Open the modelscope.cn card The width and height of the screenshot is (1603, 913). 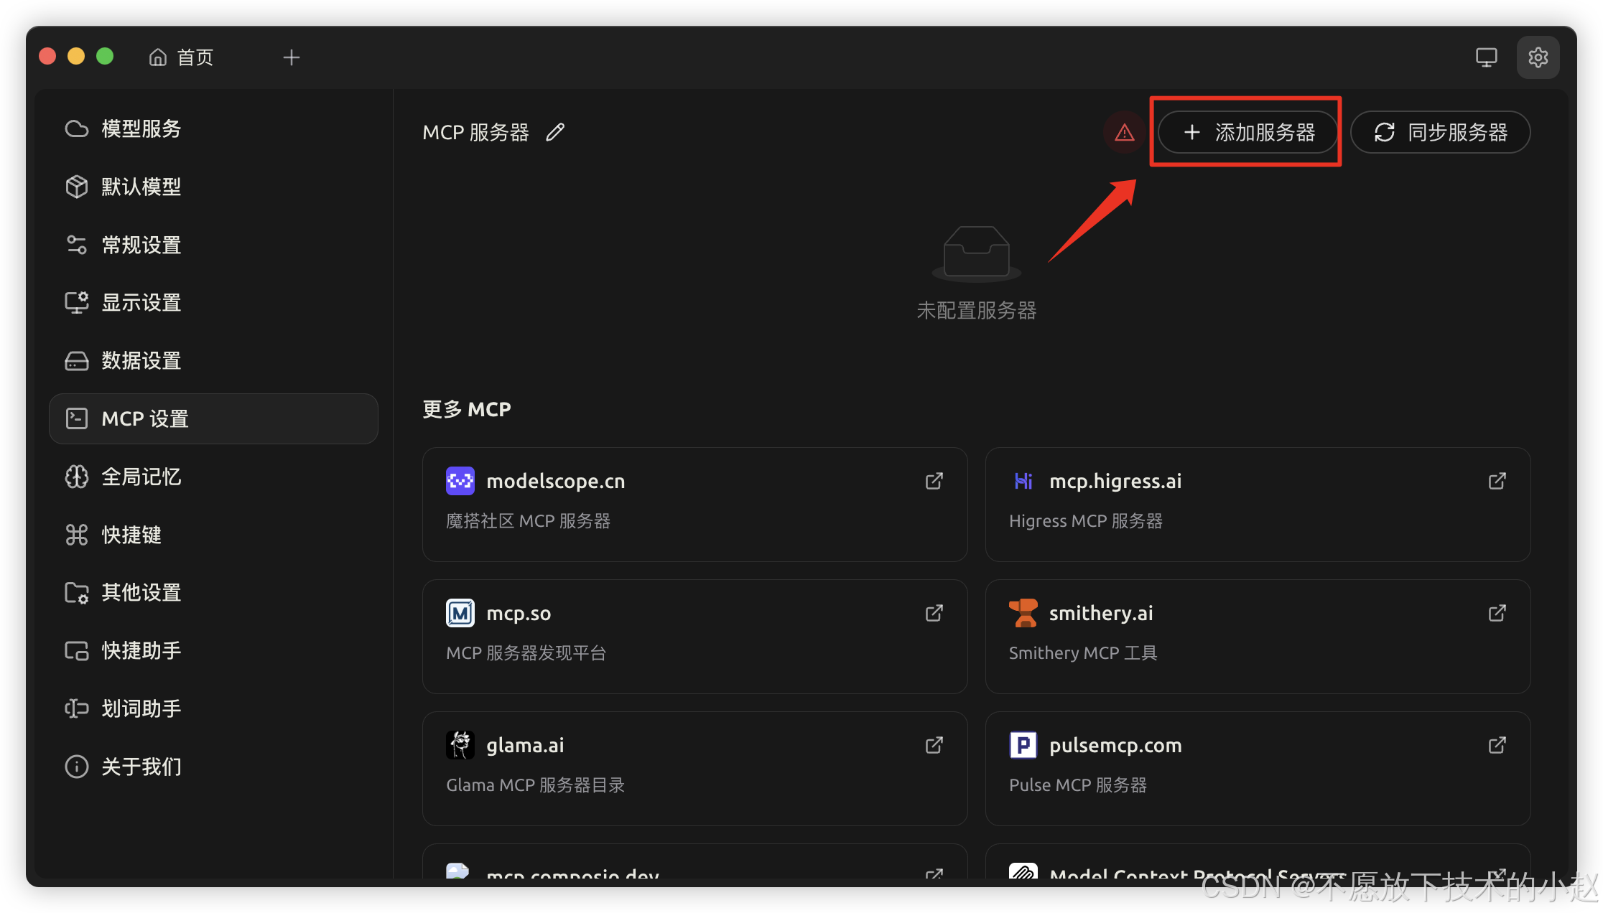click(x=695, y=505)
